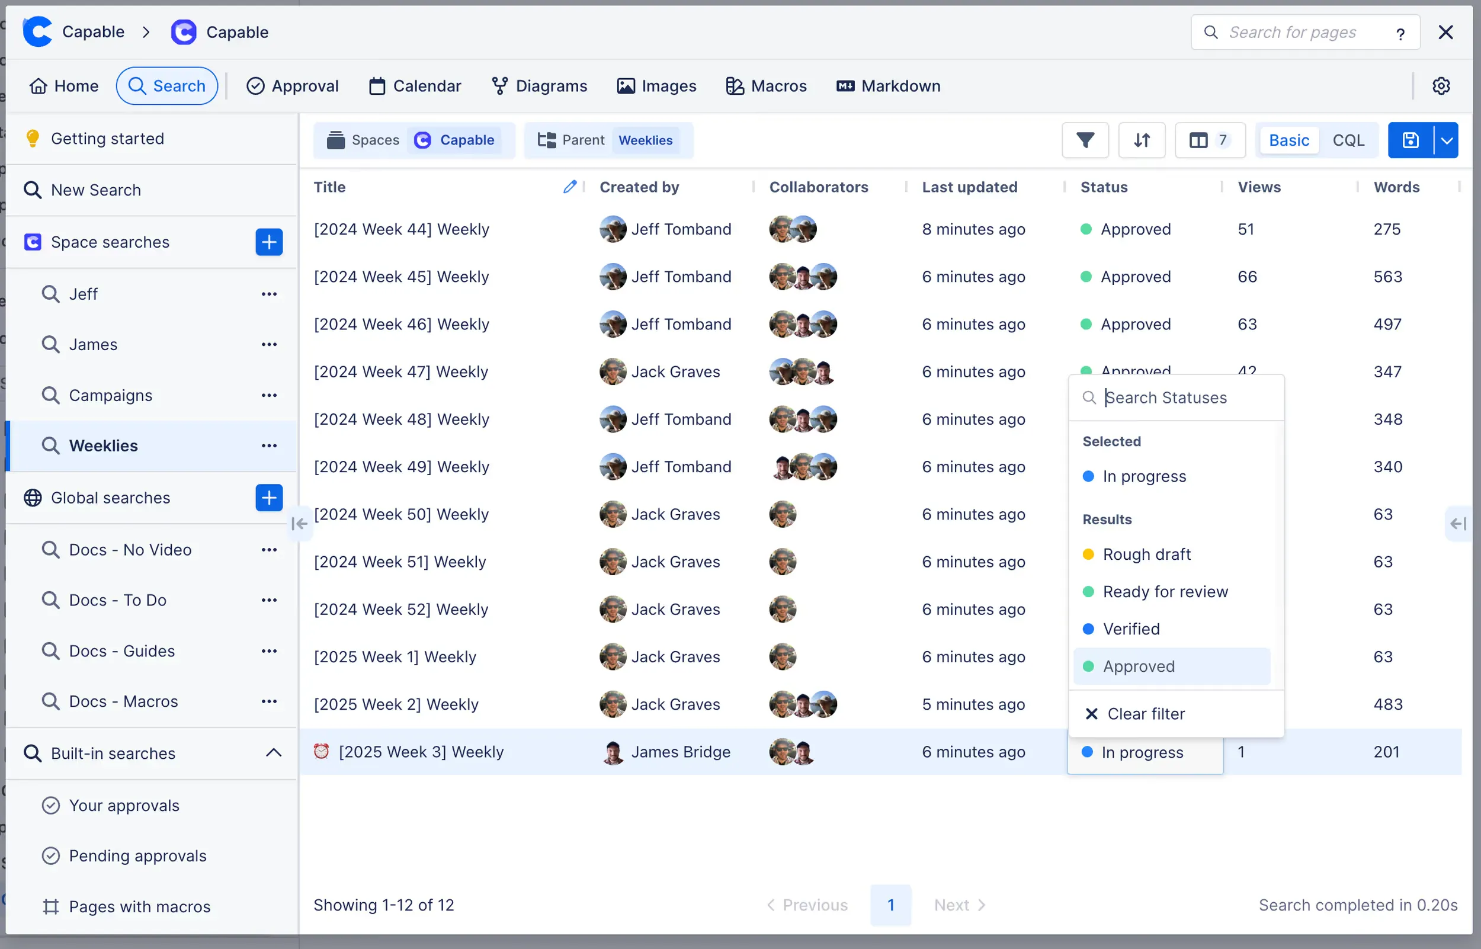The height and width of the screenshot is (949, 1481).
Task: Add a new global search
Action: click(269, 498)
